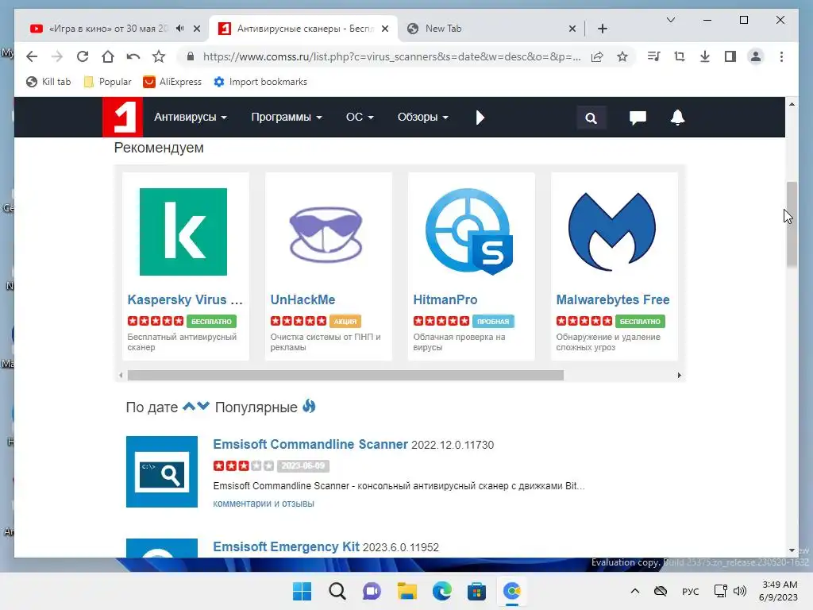Open Windows Start menu

click(x=302, y=591)
